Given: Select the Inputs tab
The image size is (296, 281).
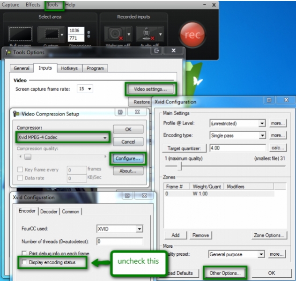Looking at the screenshot, I should [x=45, y=68].
